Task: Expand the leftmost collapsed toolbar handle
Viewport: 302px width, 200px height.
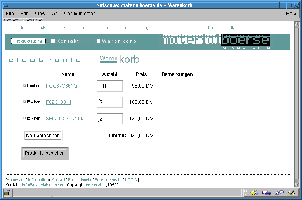Action: [x=12, y=20]
